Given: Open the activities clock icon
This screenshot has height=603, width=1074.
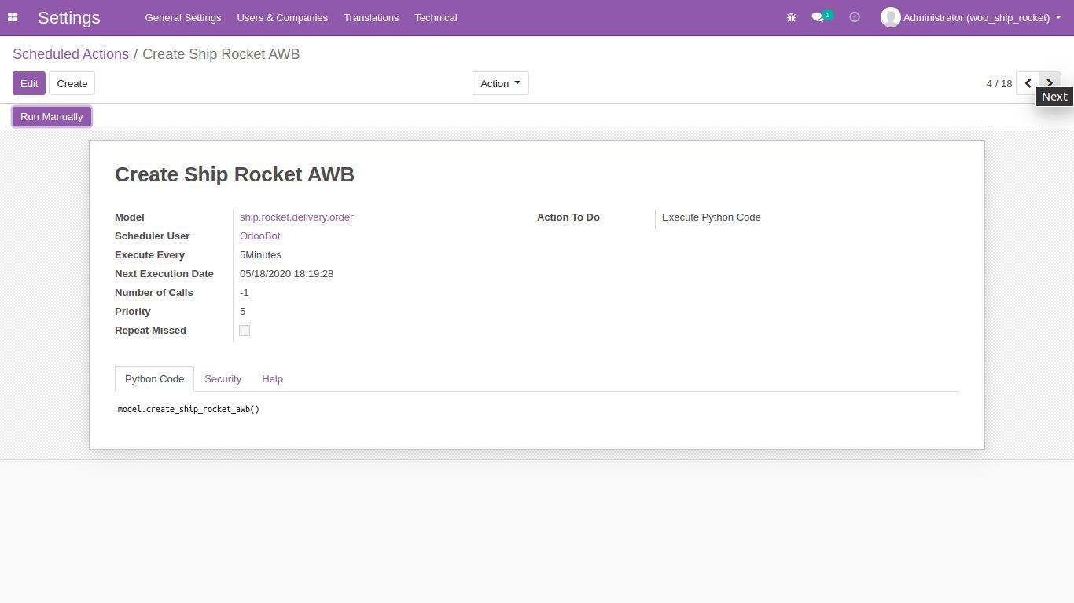Looking at the screenshot, I should [x=855, y=17].
